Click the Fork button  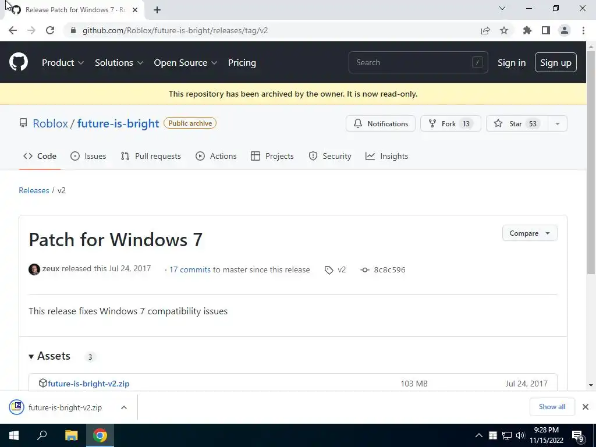pyautogui.click(x=450, y=123)
